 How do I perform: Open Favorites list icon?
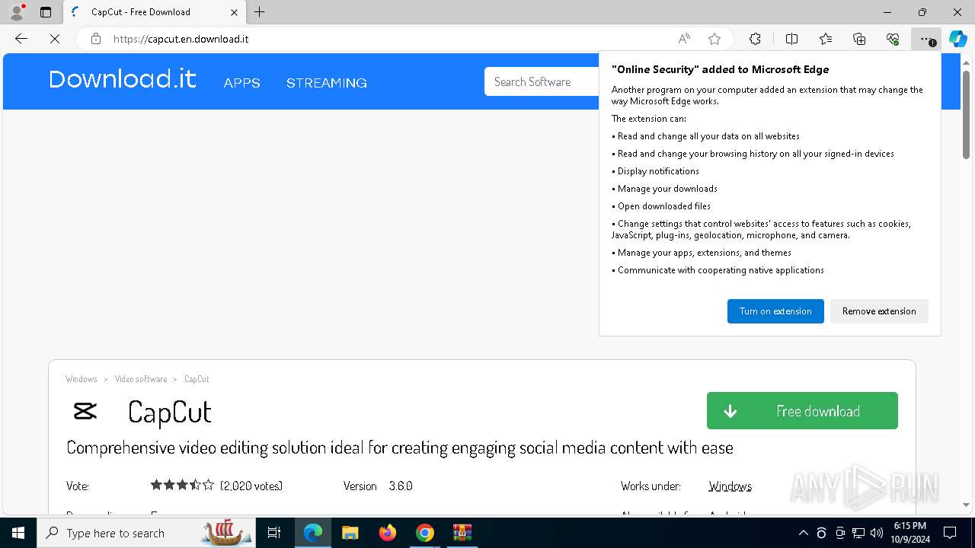[826, 39]
